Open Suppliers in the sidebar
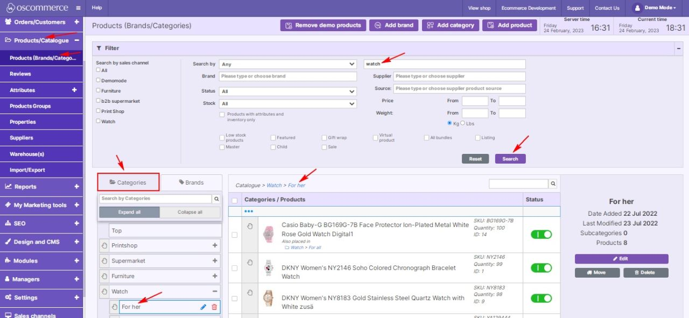Screen dimensions: 689x318 tap(41, 138)
